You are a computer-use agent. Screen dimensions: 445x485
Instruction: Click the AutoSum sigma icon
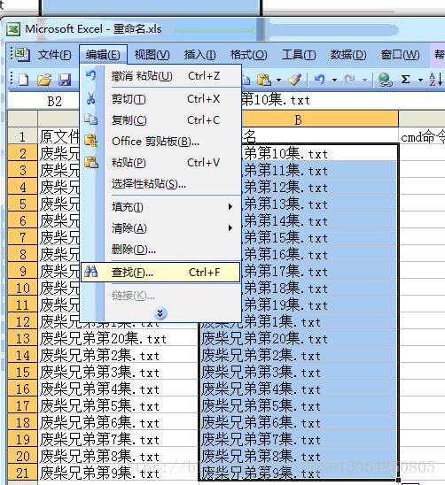[406, 80]
